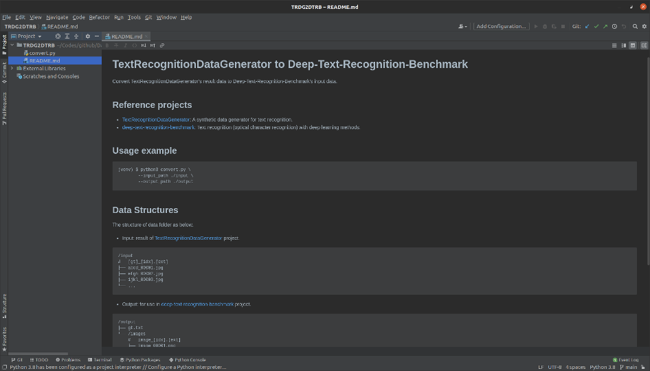Image resolution: width=650 pixels, height=371 pixels.
Task: Open the Project panel gear options
Action: [88, 36]
